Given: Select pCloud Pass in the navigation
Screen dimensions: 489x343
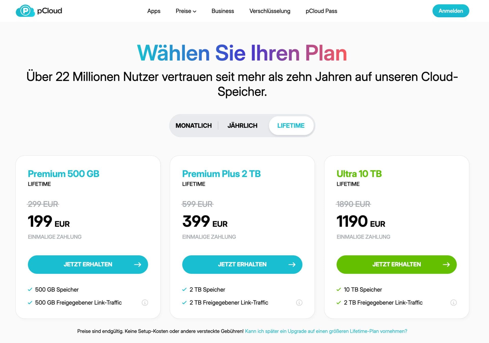Looking at the screenshot, I should (x=321, y=11).
